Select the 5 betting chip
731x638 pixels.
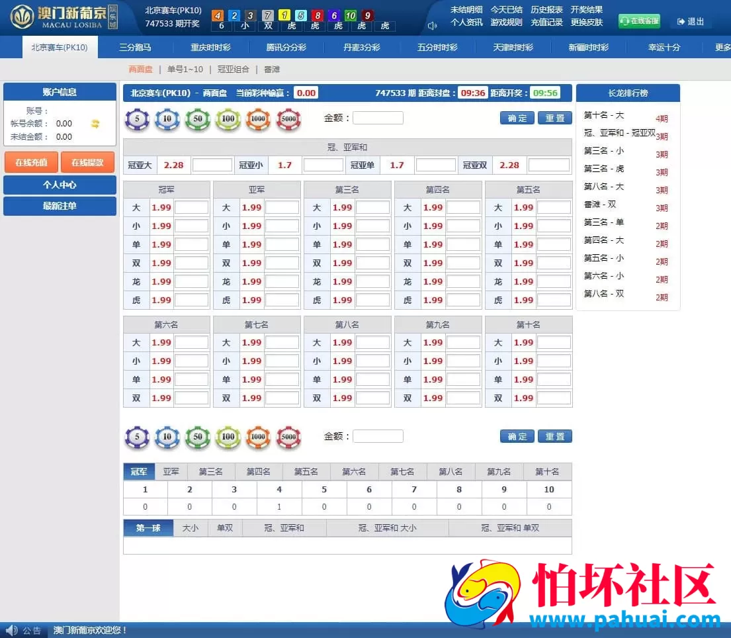tap(137, 120)
